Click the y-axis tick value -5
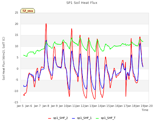 17,80
